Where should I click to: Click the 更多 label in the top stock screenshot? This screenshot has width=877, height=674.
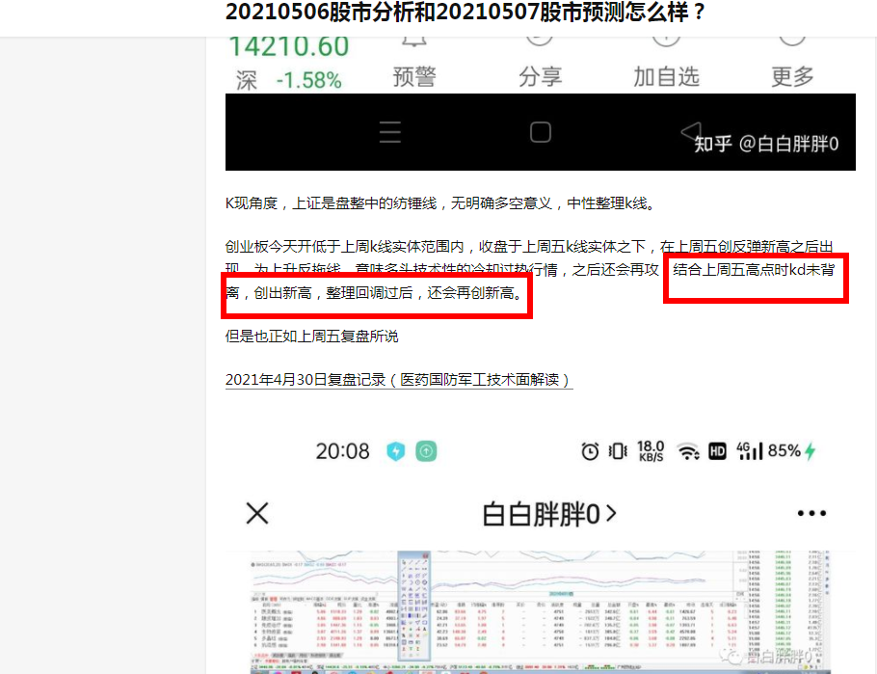792,77
